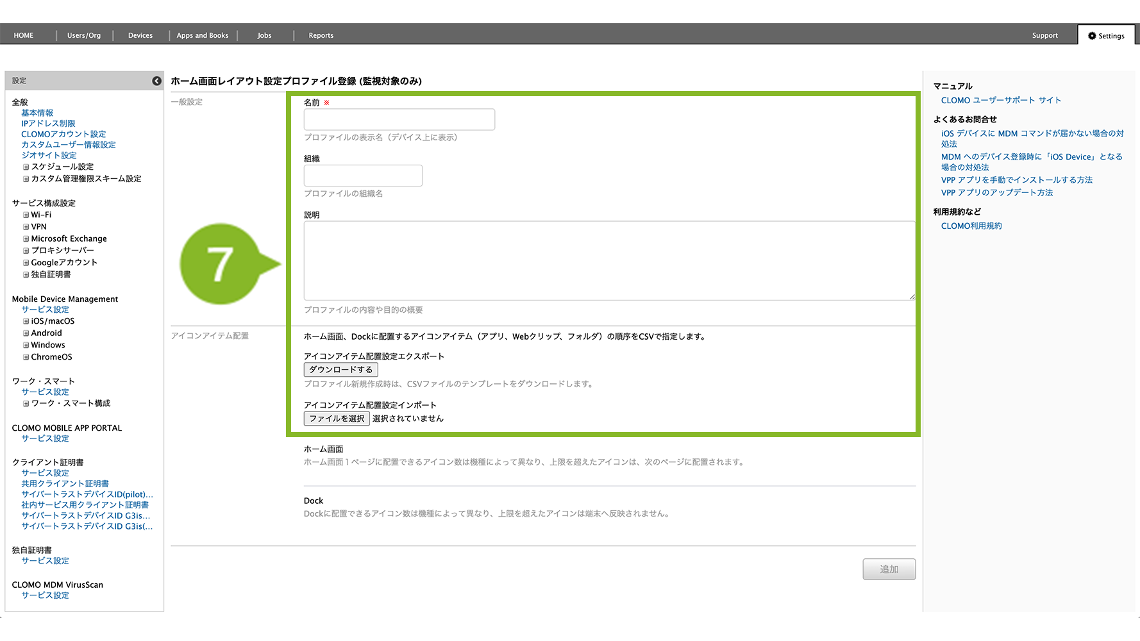Expand the iOS/macOS tree node

click(x=26, y=322)
